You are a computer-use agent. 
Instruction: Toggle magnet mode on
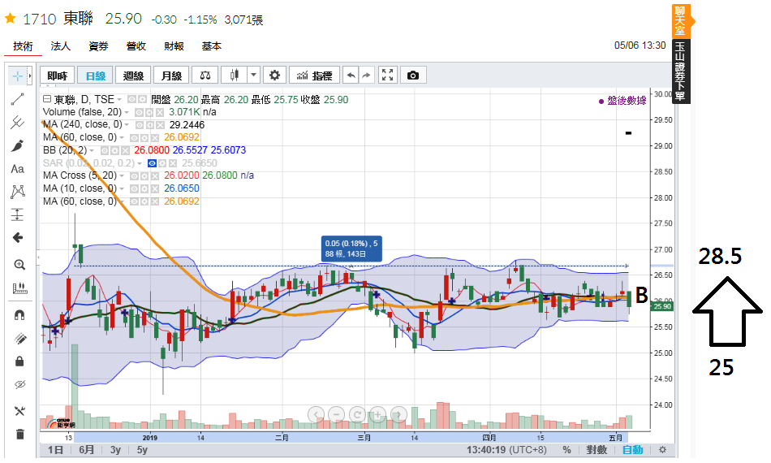tap(19, 314)
